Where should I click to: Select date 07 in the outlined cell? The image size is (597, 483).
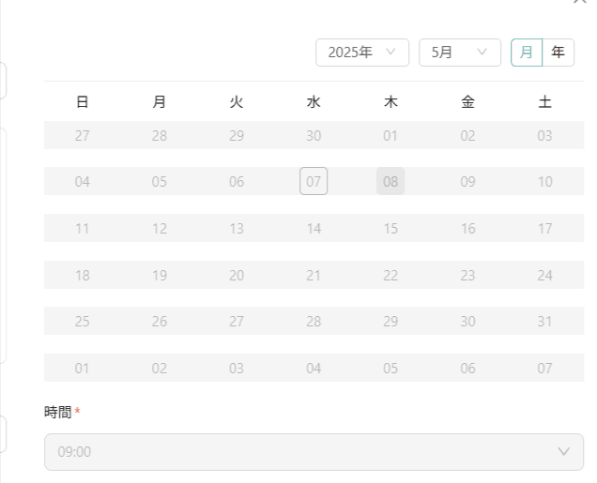(314, 181)
